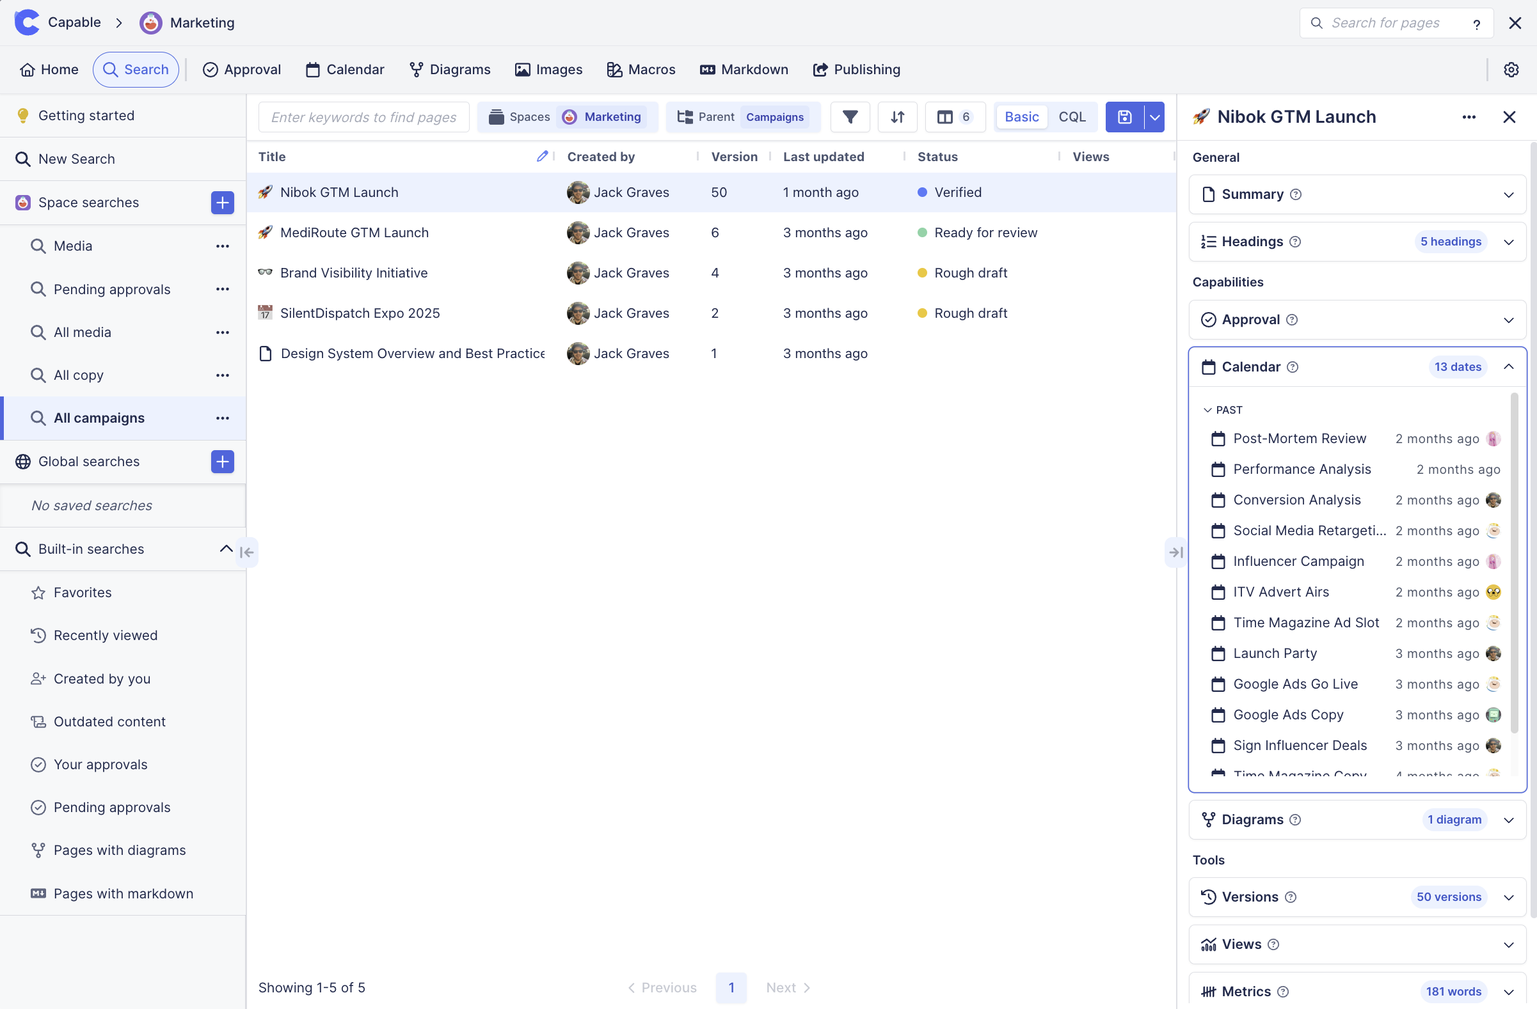Open the MediRoute GTM Launch page
The width and height of the screenshot is (1537, 1009).
point(354,232)
